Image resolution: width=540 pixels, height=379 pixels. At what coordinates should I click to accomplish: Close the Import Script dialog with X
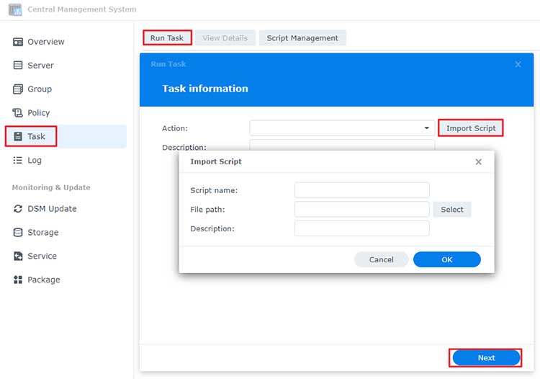pyautogui.click(x=478, y=162)
